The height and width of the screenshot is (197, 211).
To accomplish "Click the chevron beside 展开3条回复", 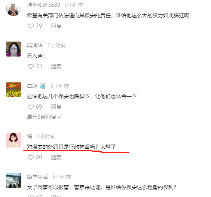I will pyautogui.click(x=59, y=117).
